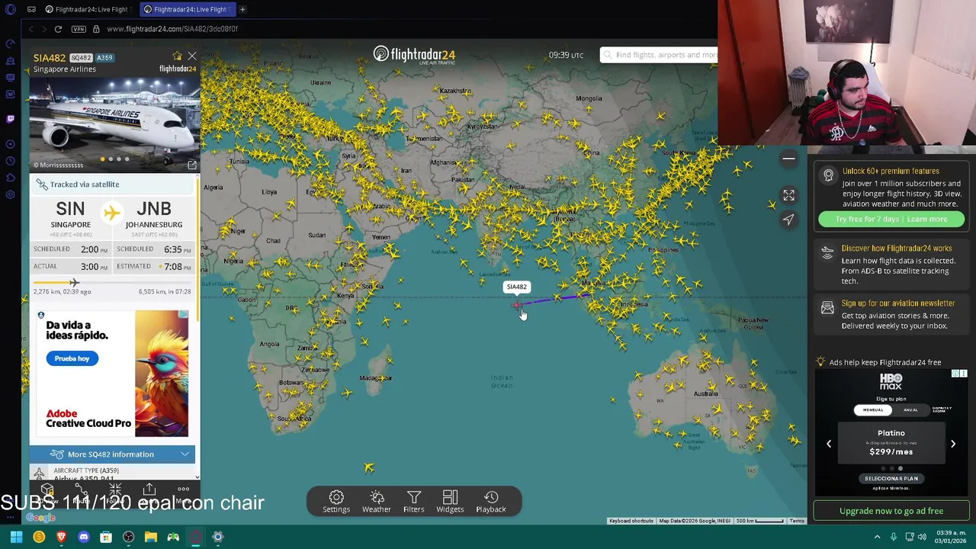The image size is (976, 549).
Task: Open aircraft photo in external link
Action: coord(192,165)
